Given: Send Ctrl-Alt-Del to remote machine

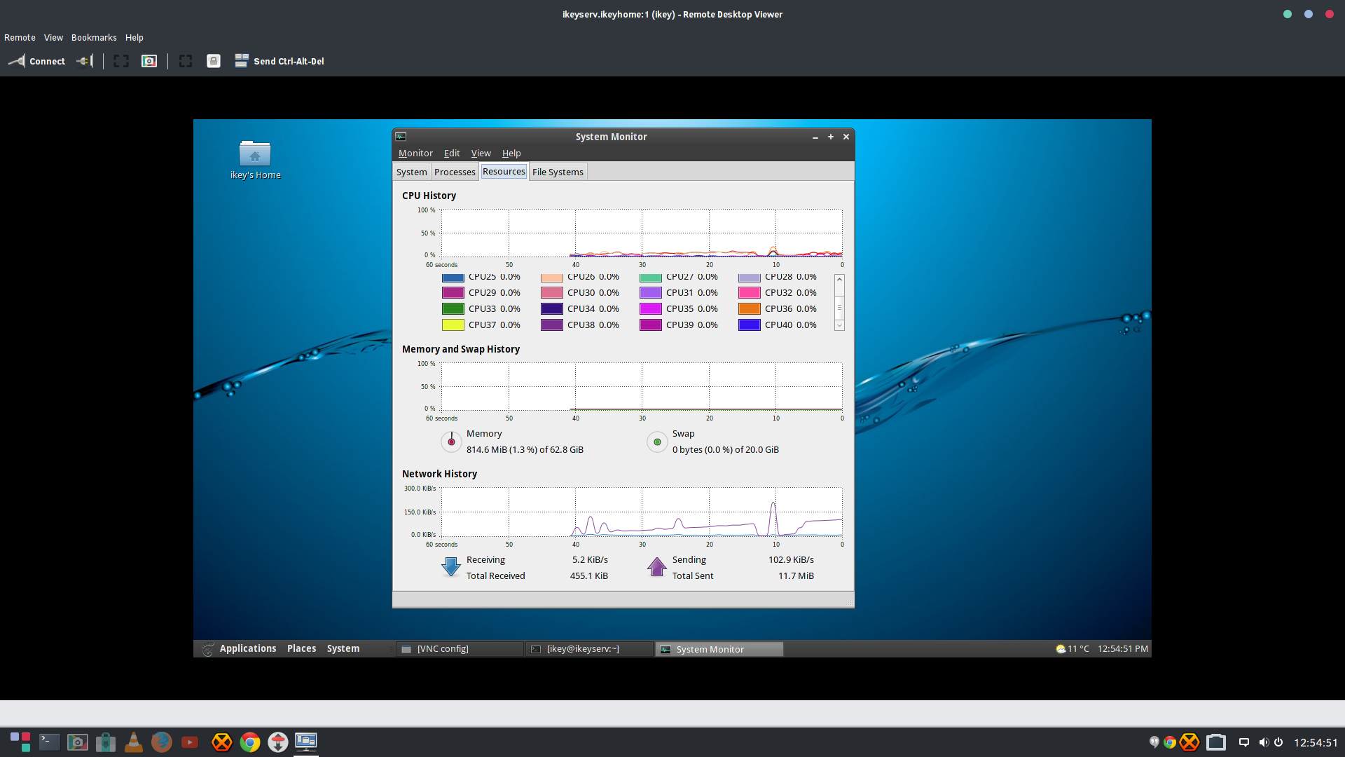Looking at the screenshot, I should click(280, 61).
